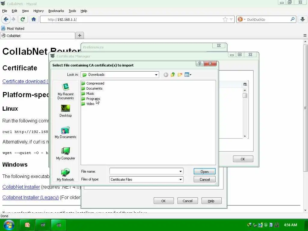Click the page scrollbar down arrow
308x231 pixels.
point(305,210)
